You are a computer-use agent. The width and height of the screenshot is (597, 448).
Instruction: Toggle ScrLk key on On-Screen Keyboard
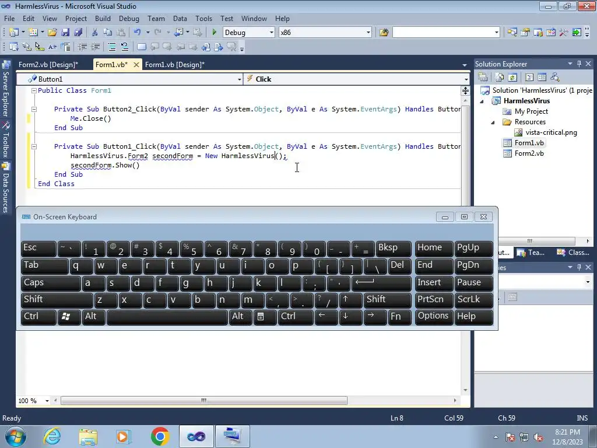pos(473,300)
